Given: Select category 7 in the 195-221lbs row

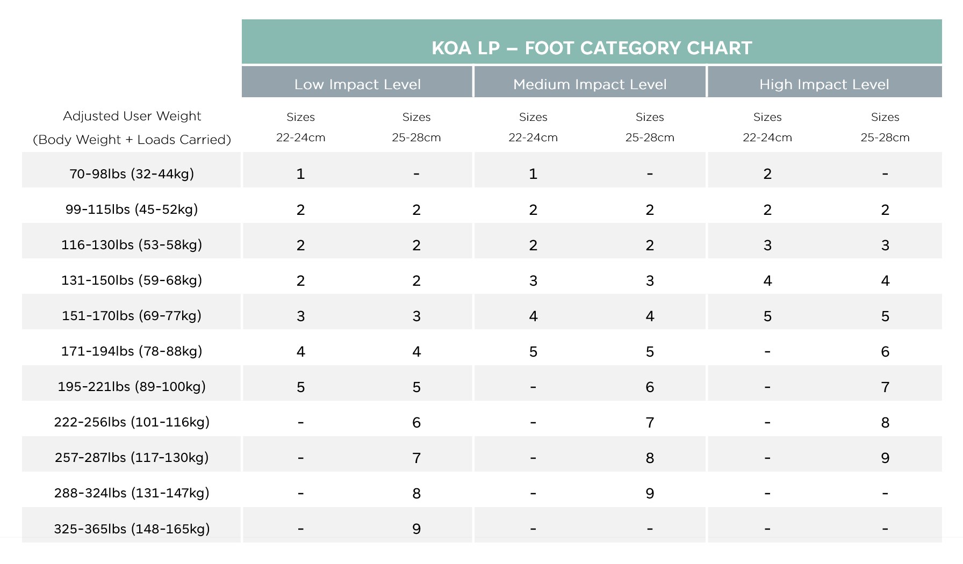Looking at the screenshot, I should [885, 387].
